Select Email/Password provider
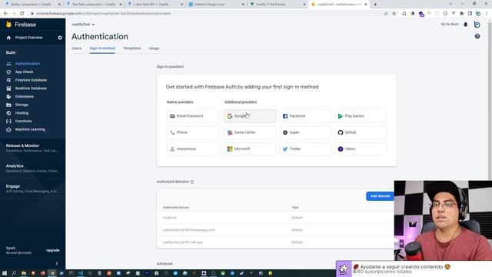492x277 pixels. (192, 116)
